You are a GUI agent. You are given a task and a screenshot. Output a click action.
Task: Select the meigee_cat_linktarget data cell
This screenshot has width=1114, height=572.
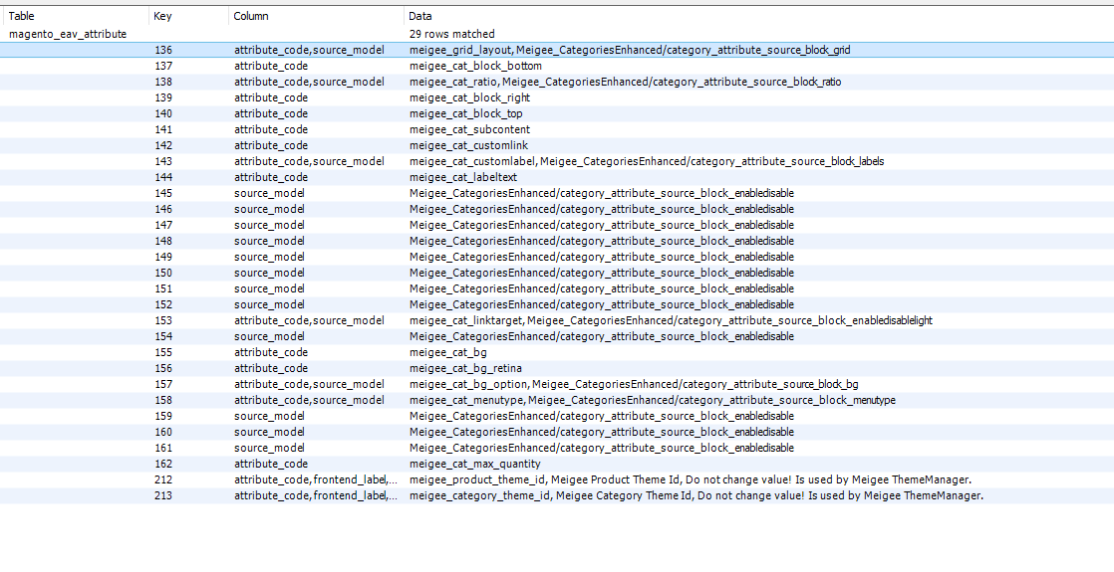671,320
